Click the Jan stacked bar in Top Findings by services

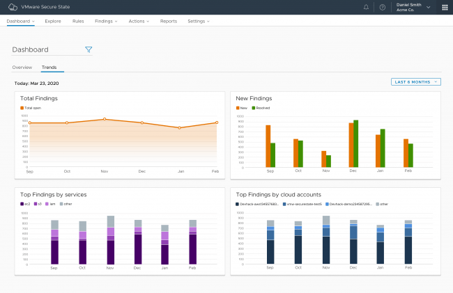[x=164, y=244]
